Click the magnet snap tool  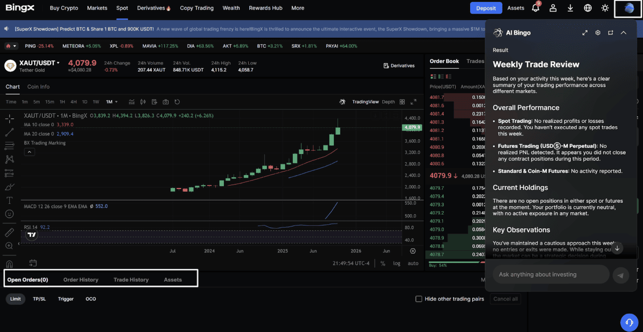pos(9,264)
